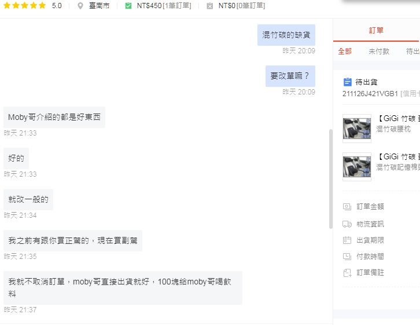Select the 全部 order filter tab
Image resolution: width=420 pixels, height=325 pixels.
[345, 51]
